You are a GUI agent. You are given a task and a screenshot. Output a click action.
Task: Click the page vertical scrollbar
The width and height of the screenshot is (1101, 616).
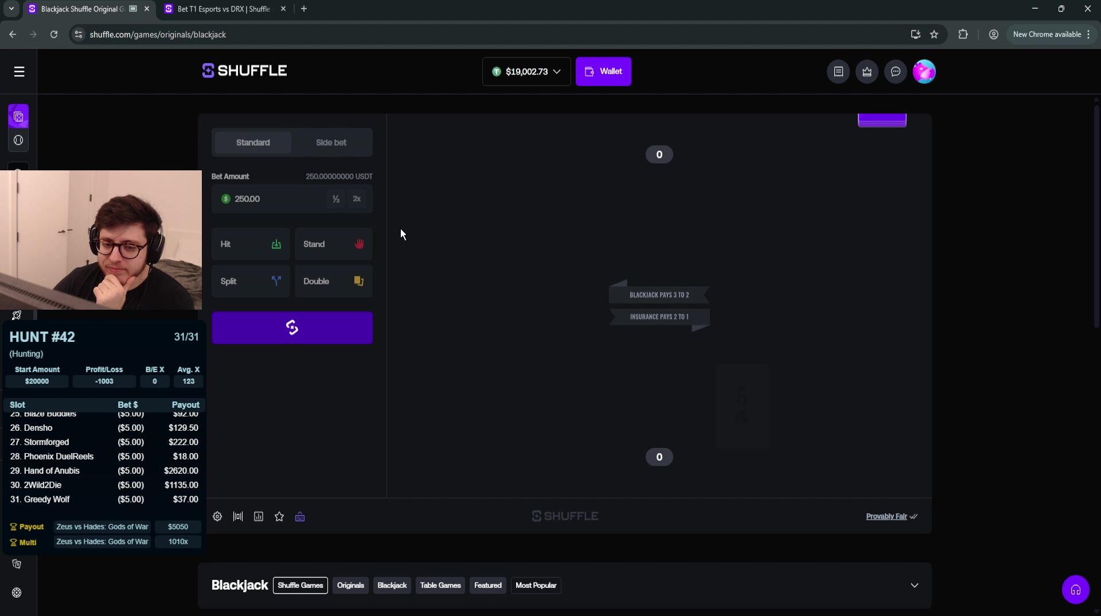point(1096,218)
